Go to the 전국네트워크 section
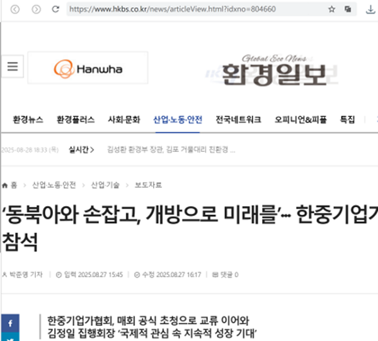This screenshot has height=341, width=378. pos(238,119)
